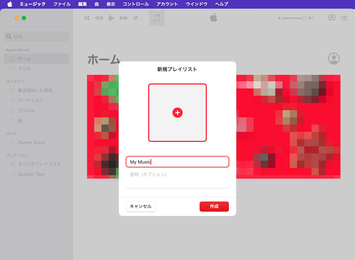Click the radio waves icon beside ラジオ

point(13,69)
